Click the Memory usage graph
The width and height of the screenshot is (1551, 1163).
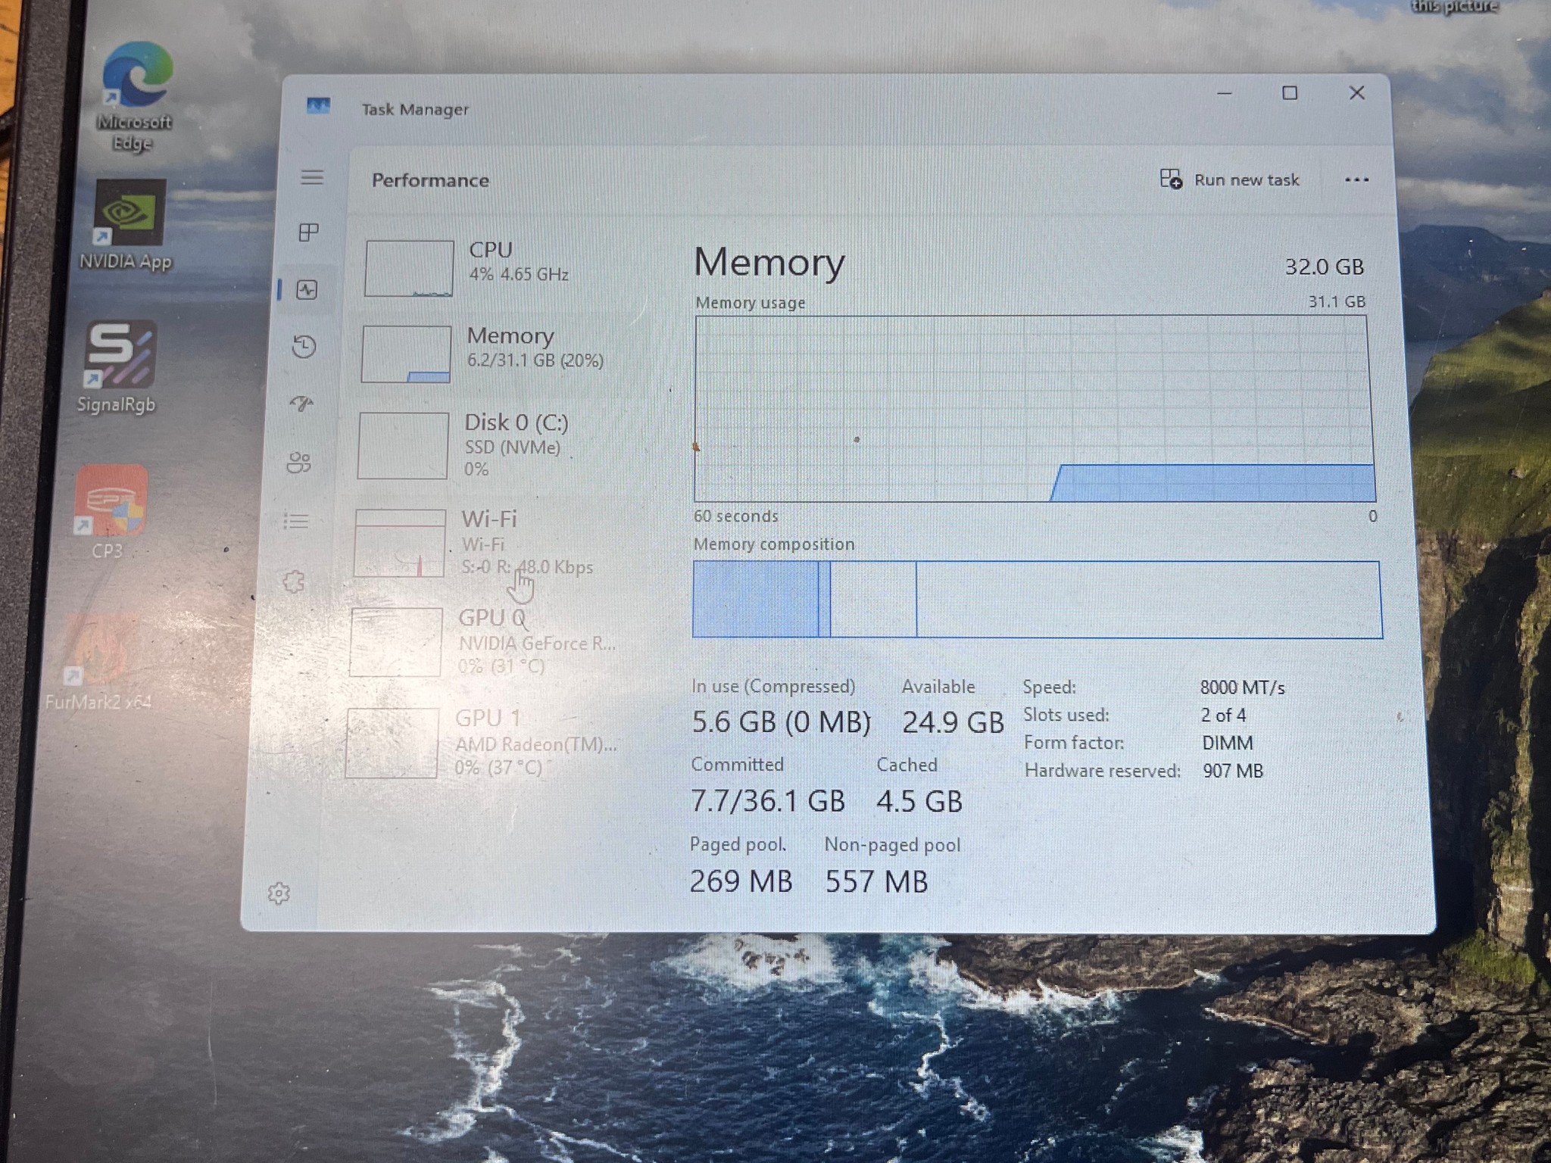click(1035, 409)
